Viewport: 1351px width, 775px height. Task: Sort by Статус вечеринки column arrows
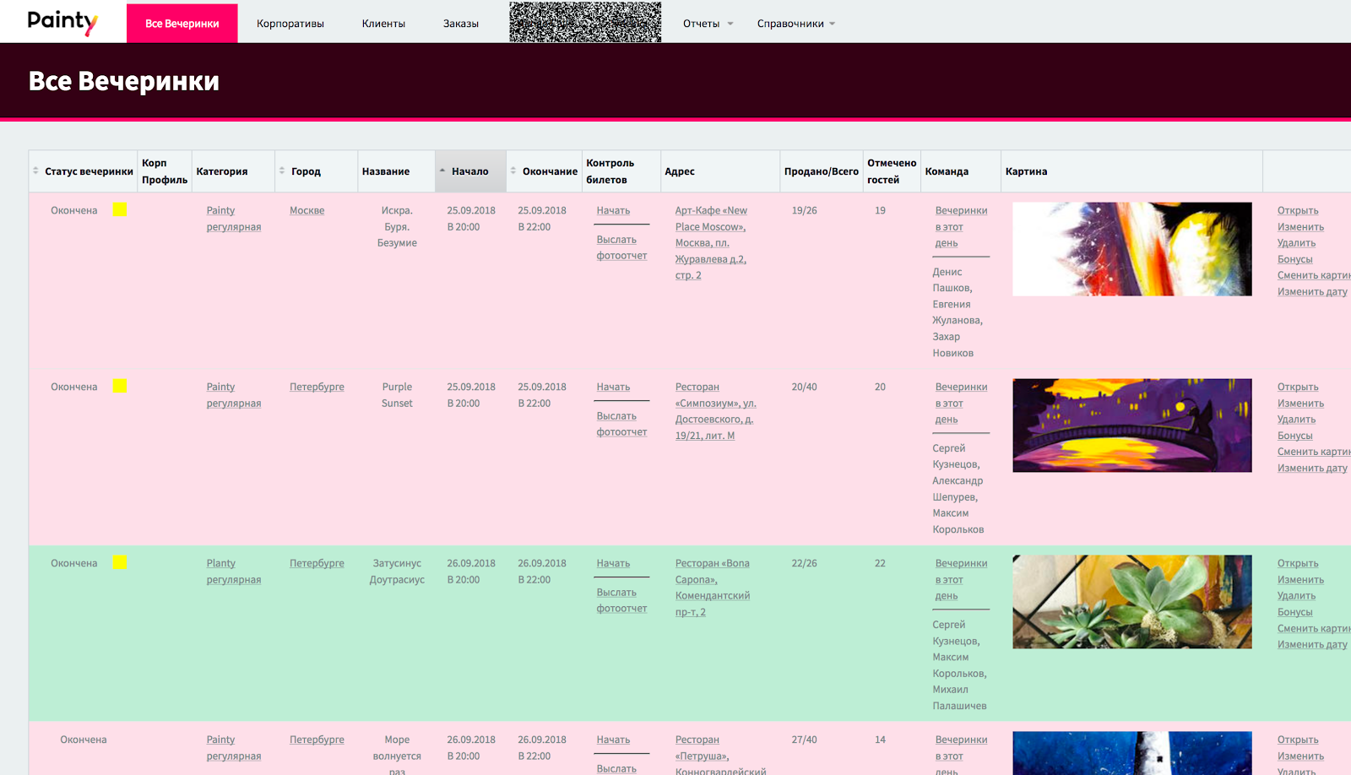pyautogui.click(x=35, y=171)
